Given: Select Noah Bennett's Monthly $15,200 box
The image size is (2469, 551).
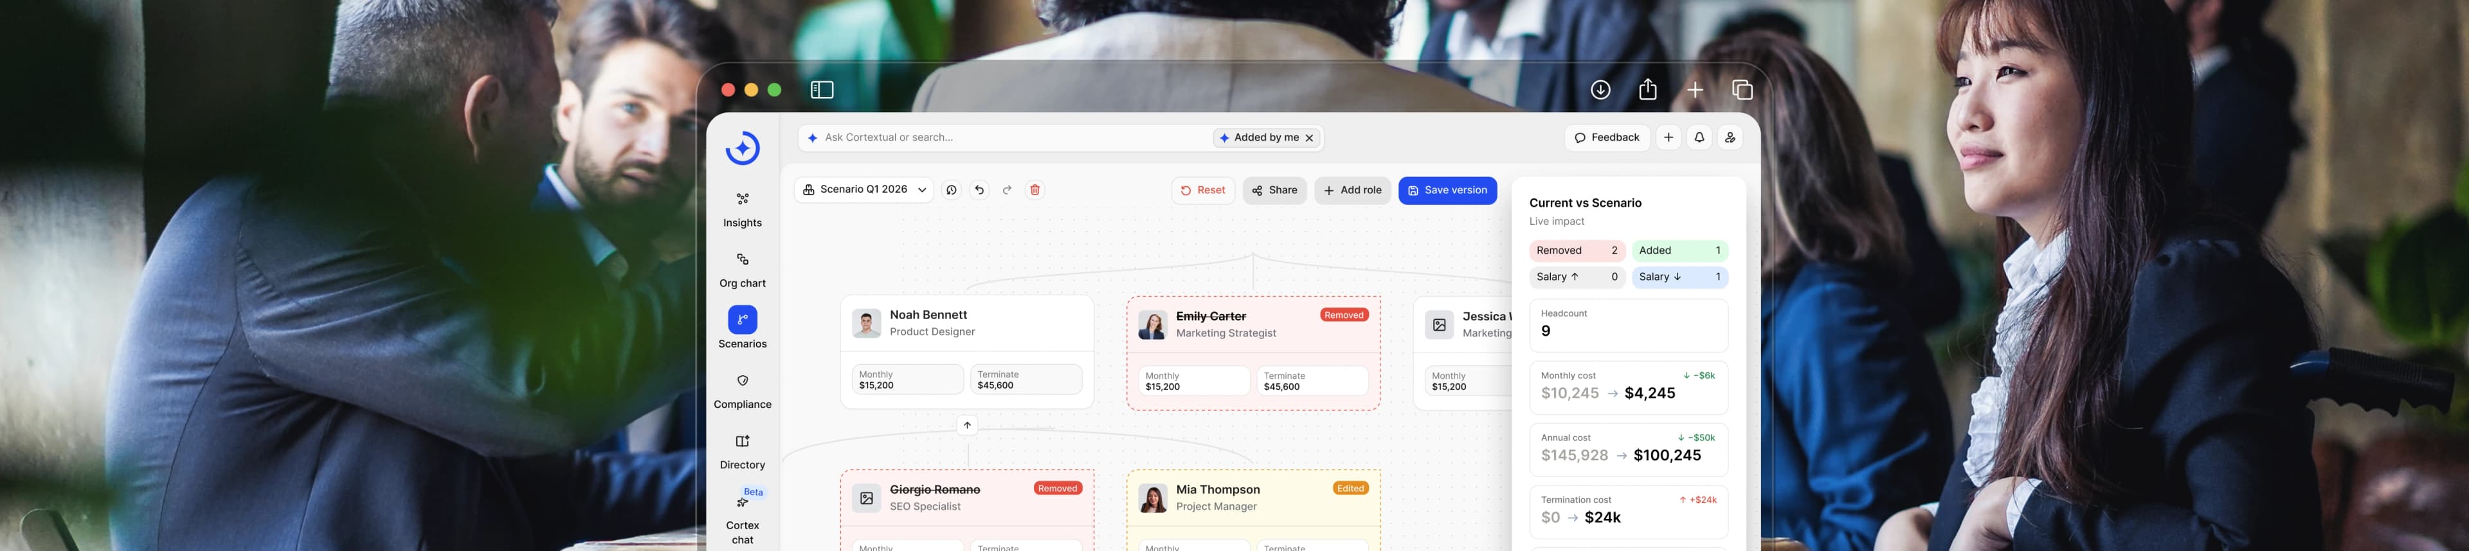Looking at the screenshot, I should (907, 379).
